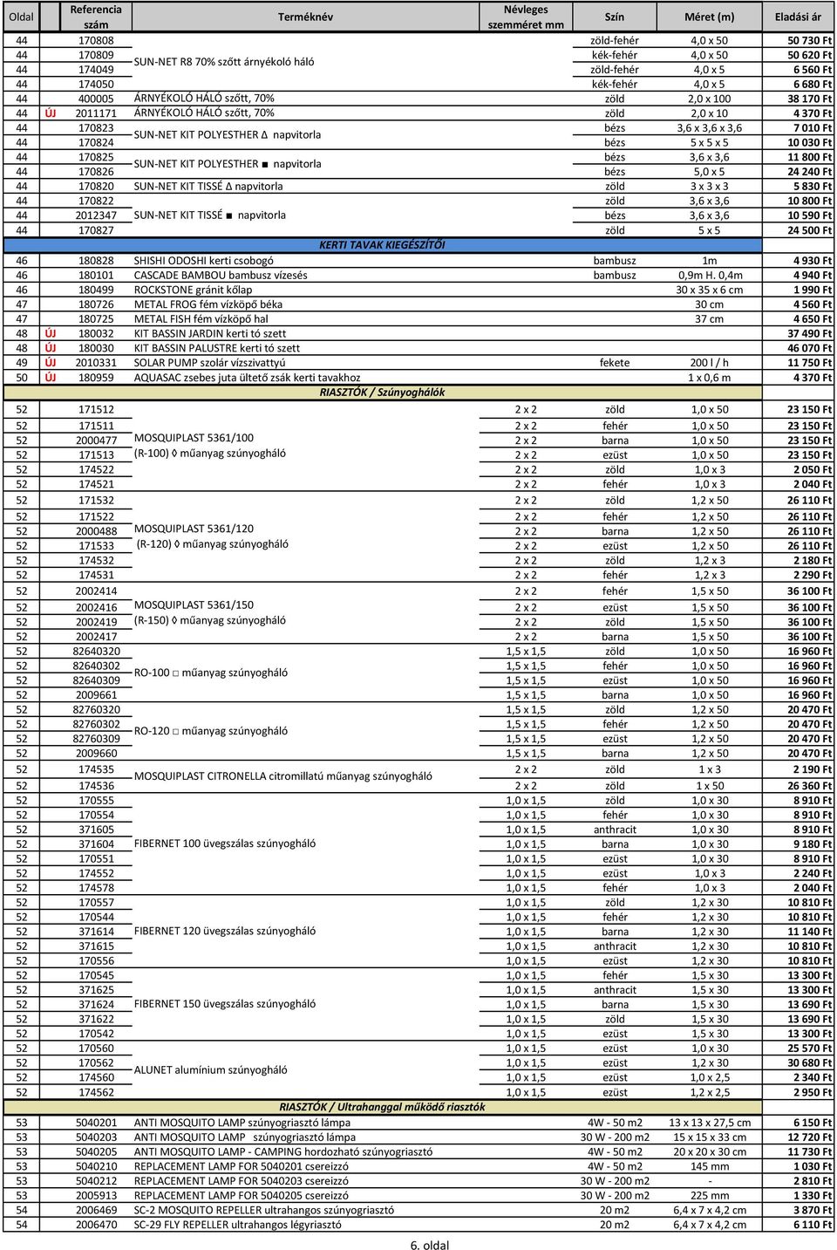This screenshot has width=837, height=1250.
Task: Select price '12 720 Ft'
Action: click(810, 1137)
